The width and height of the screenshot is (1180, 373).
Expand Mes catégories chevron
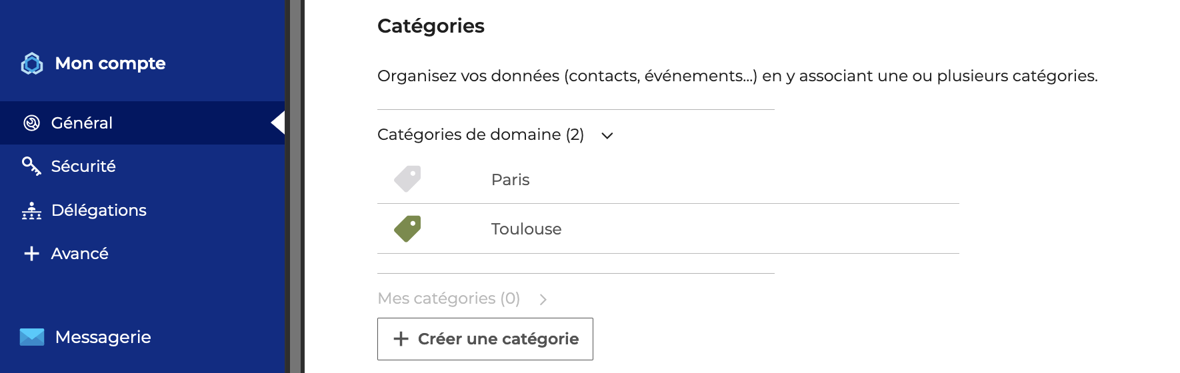[543, 300]
